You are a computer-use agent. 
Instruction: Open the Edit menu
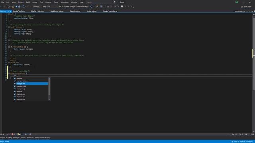coord(8,2)
